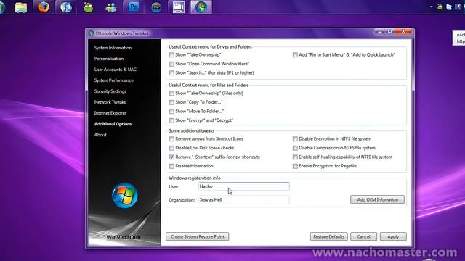Check Show "Open Command Window Here"
Viewport: 465px width, 261px height.
(171, 64)
